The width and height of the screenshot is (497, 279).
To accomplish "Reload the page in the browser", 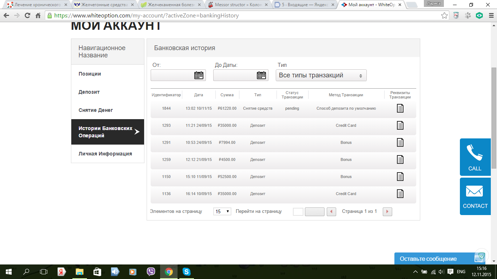I will click(x=27, y=16).
